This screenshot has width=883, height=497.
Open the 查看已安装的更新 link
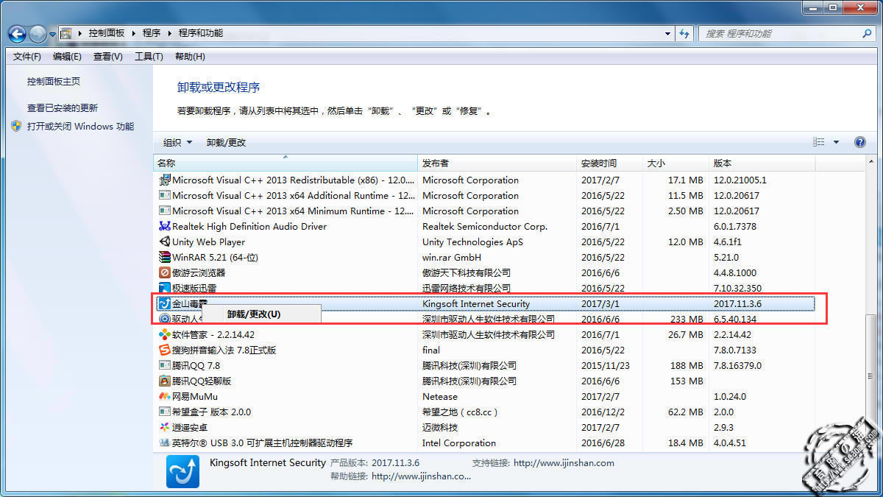pos(63,107)
